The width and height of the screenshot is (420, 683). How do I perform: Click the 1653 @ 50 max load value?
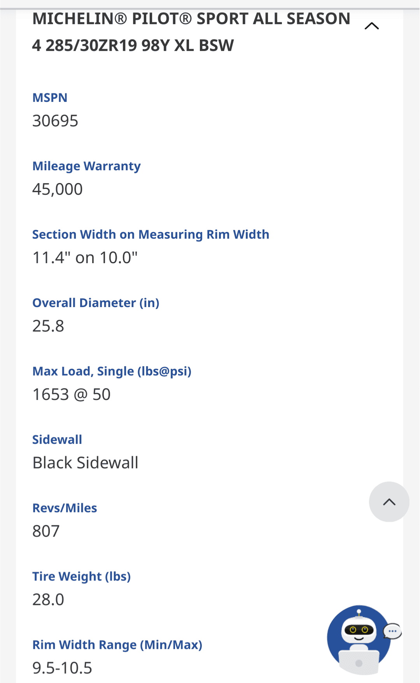tap(72, 395)
